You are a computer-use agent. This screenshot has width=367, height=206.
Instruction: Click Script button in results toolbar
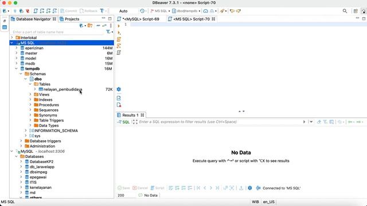[x=158, y=188]
